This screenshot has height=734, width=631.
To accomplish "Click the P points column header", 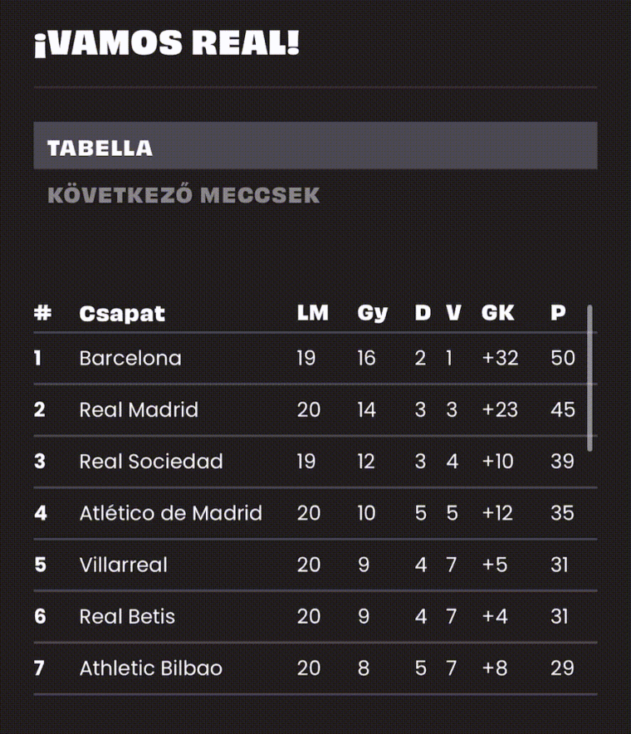I will tap(558, 313).
